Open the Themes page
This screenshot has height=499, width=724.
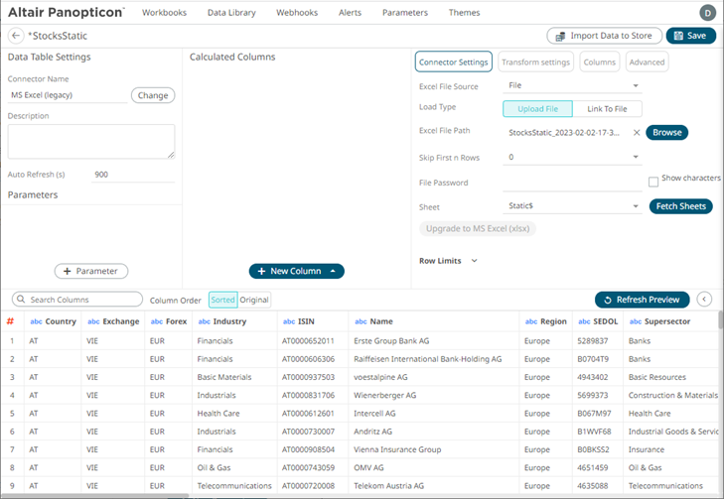(x=464, y=13)
